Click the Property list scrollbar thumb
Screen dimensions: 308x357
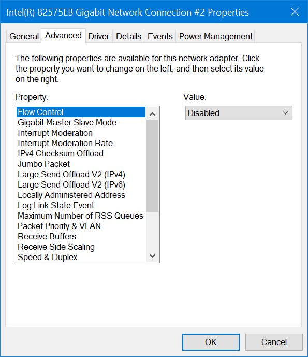click(x=152, y=166)
